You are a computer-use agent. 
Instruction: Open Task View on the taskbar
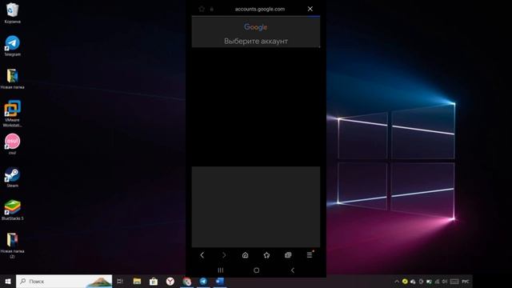(x=120, y=281)
